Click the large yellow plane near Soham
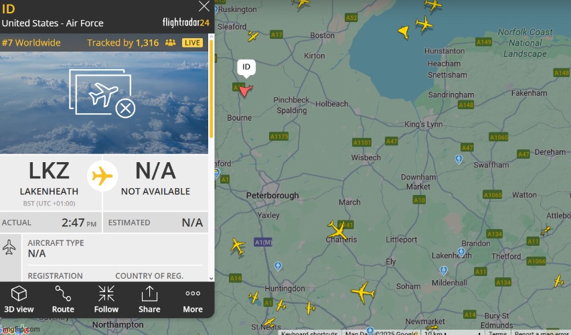The height and width of the screenshot is (335, 571). [362, 292]
